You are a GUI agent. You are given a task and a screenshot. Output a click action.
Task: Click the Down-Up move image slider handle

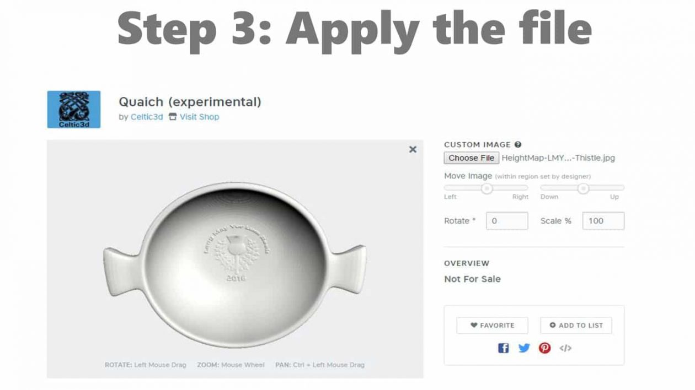583,188
